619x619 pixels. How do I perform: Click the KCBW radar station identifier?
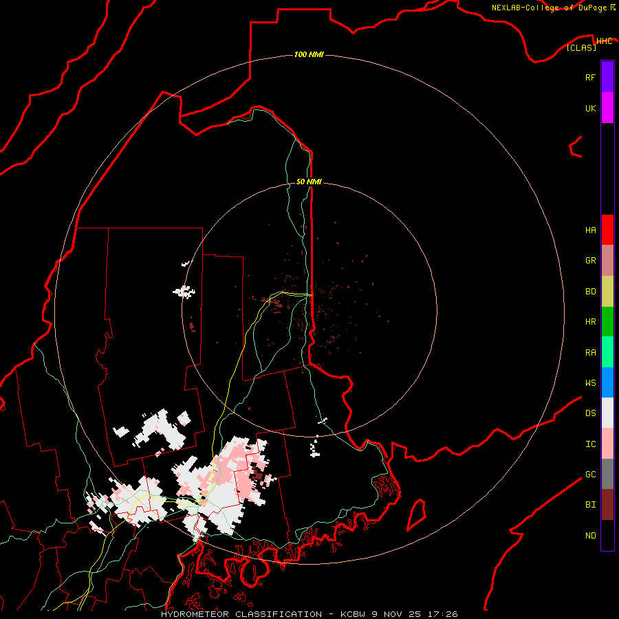click(354, 614)
